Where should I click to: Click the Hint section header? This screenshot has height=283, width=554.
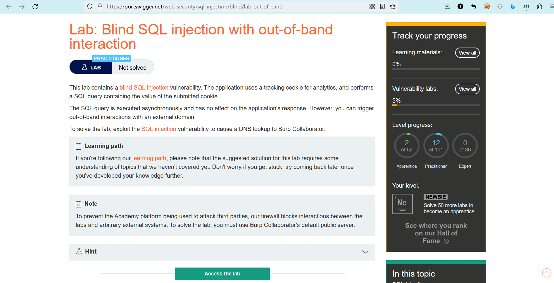pos(91,251)
